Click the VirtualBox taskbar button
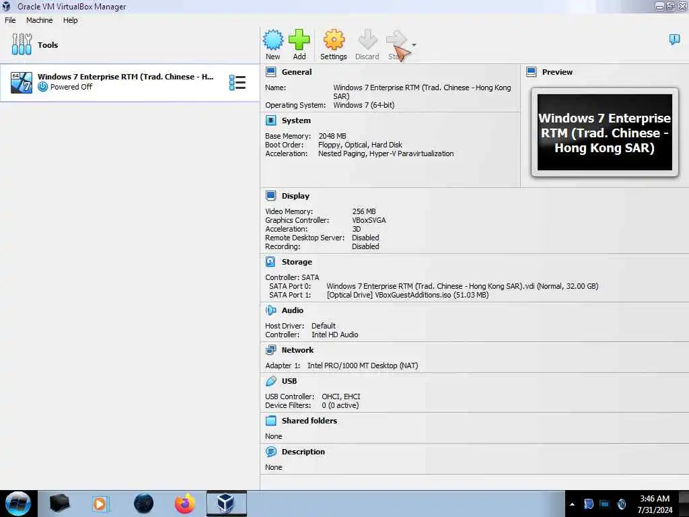 coord(226,504)
